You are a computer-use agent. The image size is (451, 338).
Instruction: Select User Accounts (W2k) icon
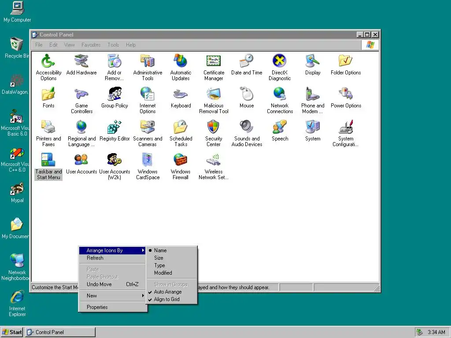pyautogui.click(x=115, y=160)
